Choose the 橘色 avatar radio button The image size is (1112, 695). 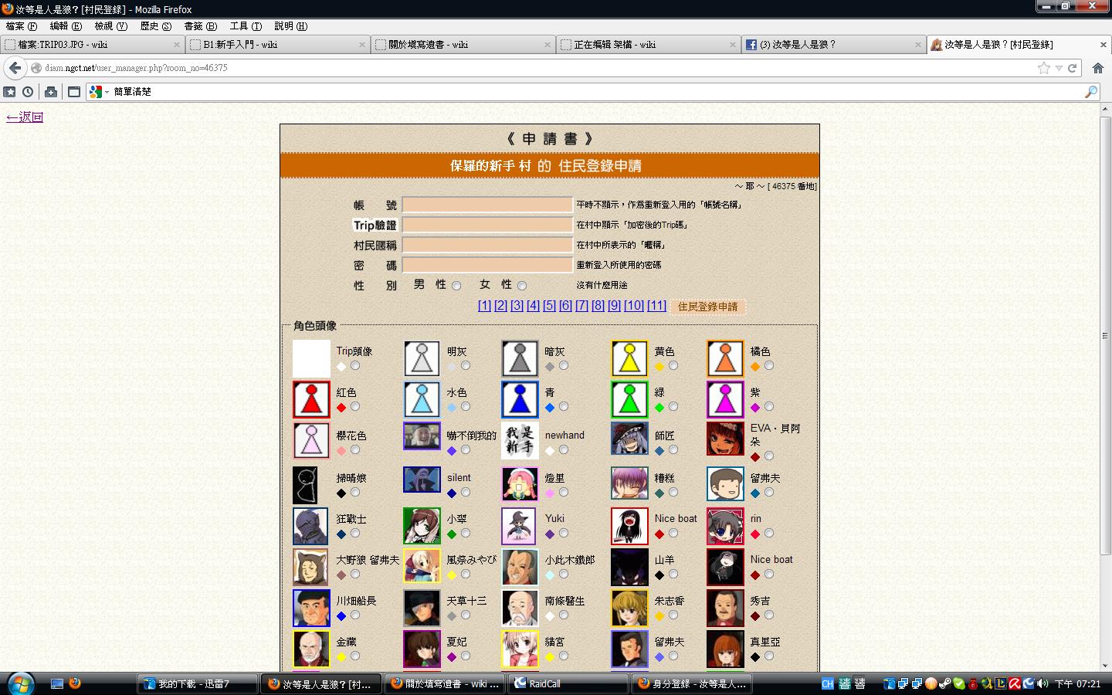(769, 365)
